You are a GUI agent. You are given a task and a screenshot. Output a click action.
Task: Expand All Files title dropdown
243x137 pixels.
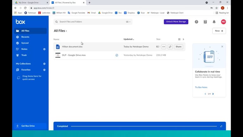pyautogui.click(x=60, y=31)
